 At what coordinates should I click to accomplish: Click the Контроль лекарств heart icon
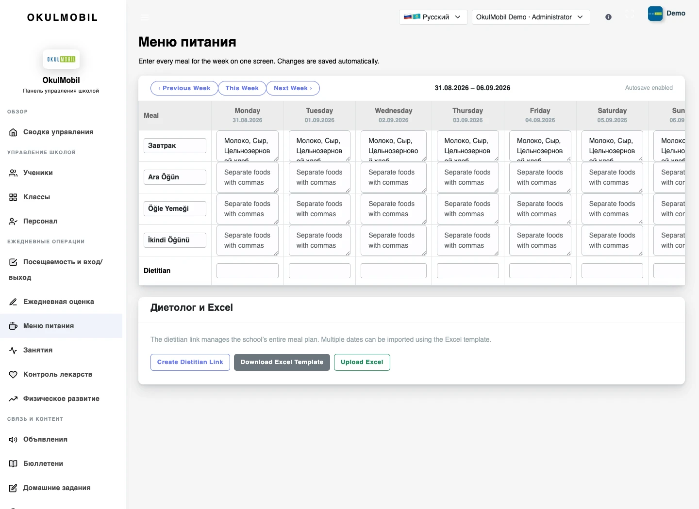(13, 375)
